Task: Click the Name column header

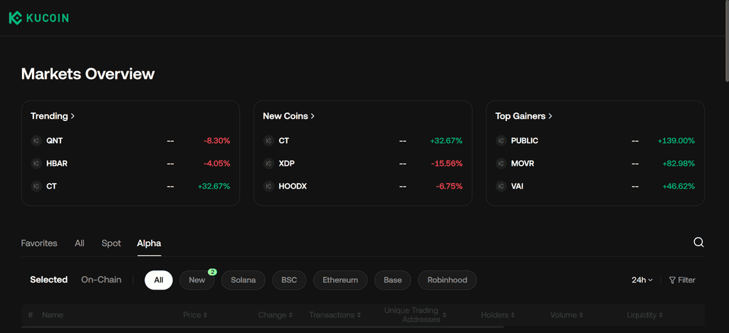Action: 53,315
